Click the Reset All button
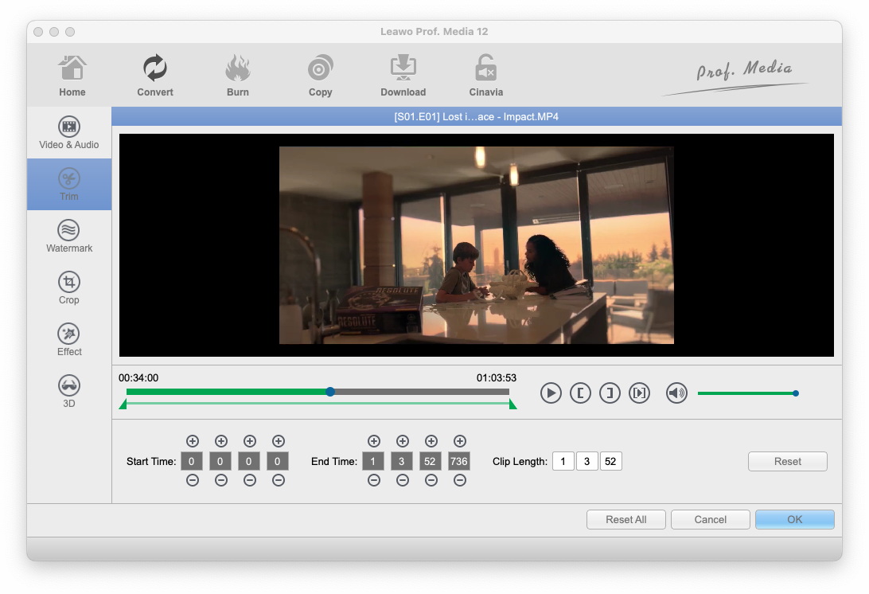 coord(625,520)
